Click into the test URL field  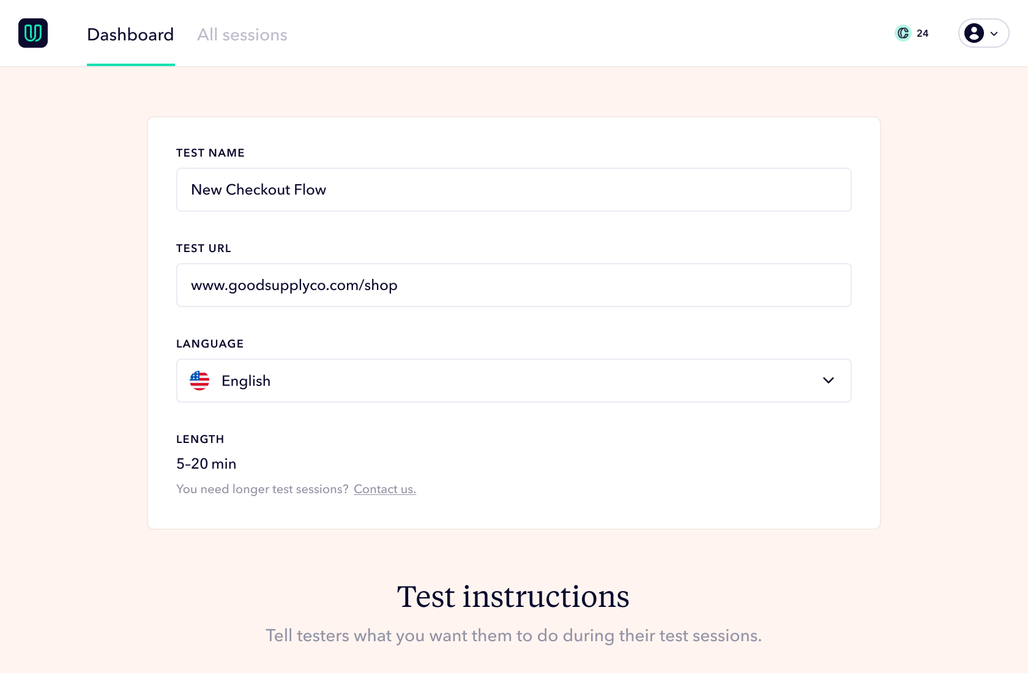513,285
